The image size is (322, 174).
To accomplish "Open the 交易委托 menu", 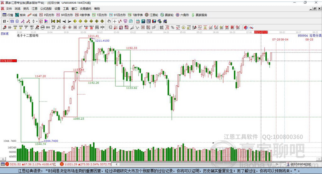I will 86,8.
